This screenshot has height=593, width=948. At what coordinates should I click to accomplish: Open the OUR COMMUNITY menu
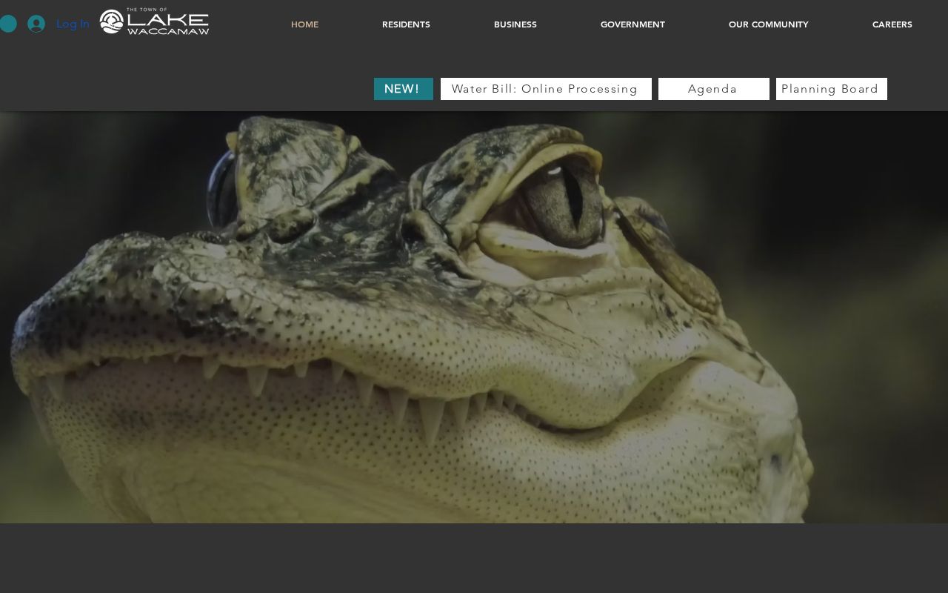769,24
